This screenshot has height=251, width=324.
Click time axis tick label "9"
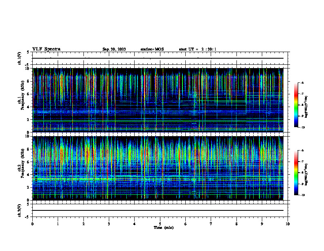click(x=262, y=224)
